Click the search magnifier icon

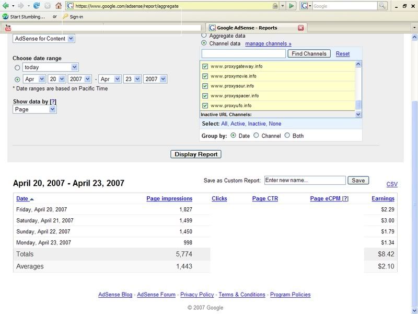coord(382,6)
